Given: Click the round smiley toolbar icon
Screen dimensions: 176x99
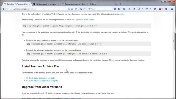Looking at the screenshot, I should point(155,9).
